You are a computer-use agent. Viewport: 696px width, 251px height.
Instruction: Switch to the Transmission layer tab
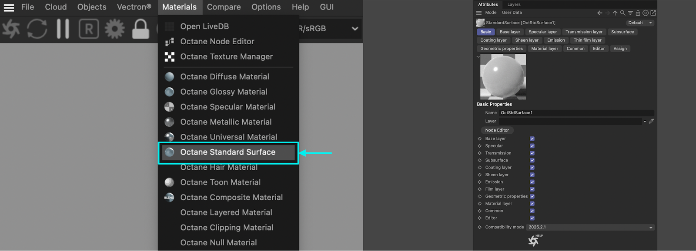(x=584, y=32)
